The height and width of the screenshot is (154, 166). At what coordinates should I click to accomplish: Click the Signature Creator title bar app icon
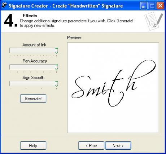pyautogui.click(x=4, y=5)
